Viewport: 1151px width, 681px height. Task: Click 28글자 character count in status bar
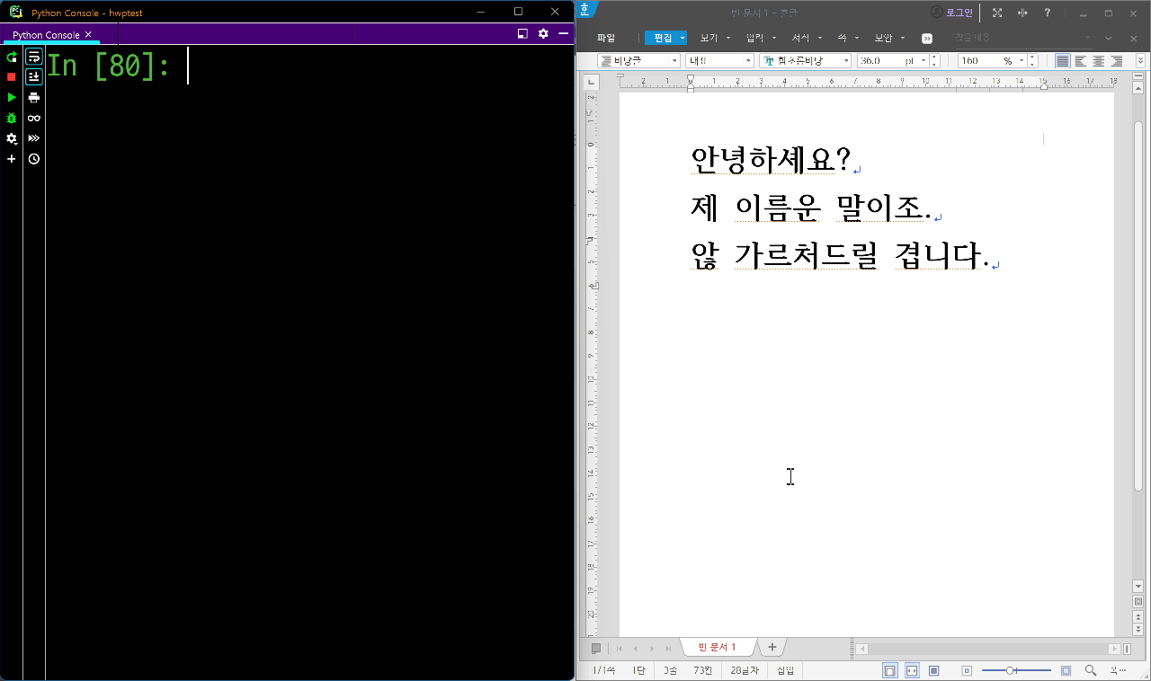coord(745,670)
